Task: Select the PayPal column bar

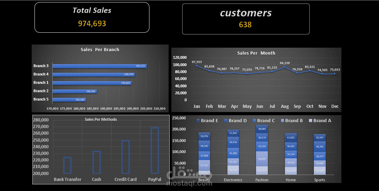Action: tap(155, 150)
